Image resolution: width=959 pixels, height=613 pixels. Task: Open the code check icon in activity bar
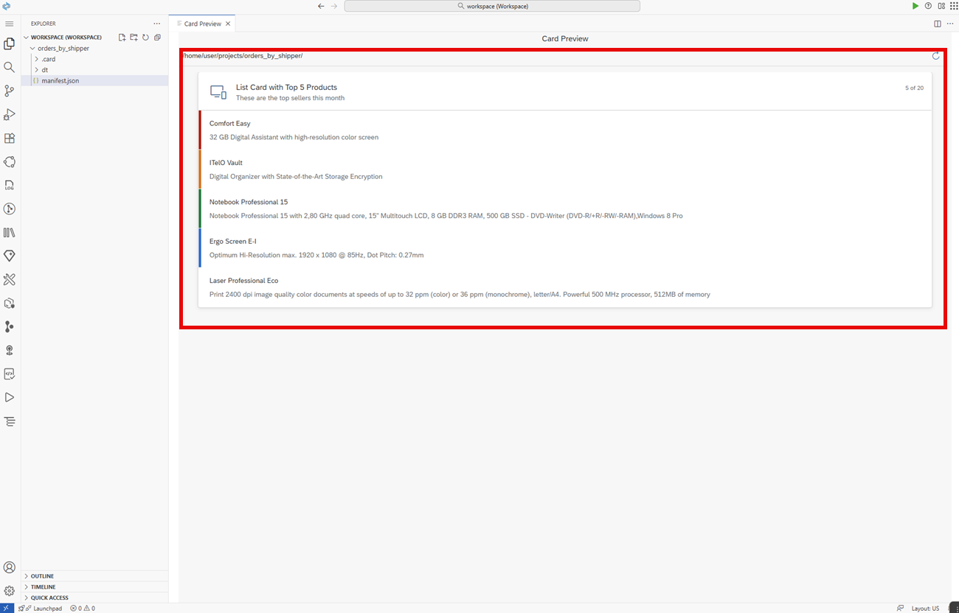[x=10, y=374]
